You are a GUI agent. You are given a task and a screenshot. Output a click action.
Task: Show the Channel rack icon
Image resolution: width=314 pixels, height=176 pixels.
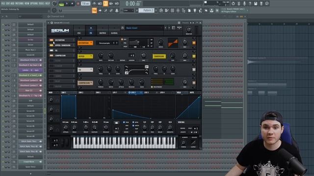click(172, 11)
